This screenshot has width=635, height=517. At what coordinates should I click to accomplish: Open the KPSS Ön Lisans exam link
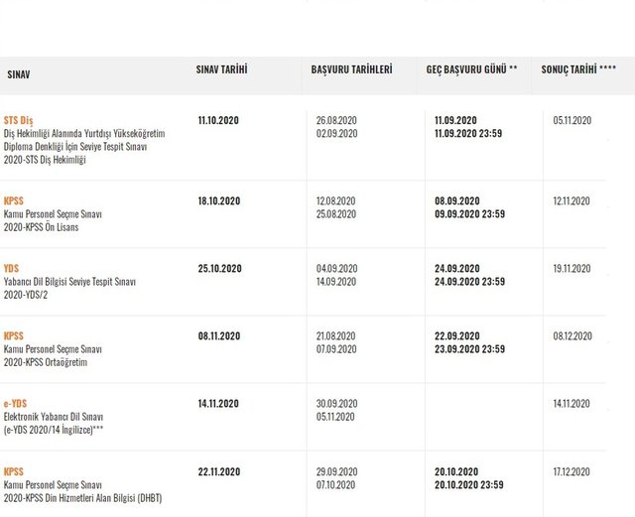[x=14, y=200]
